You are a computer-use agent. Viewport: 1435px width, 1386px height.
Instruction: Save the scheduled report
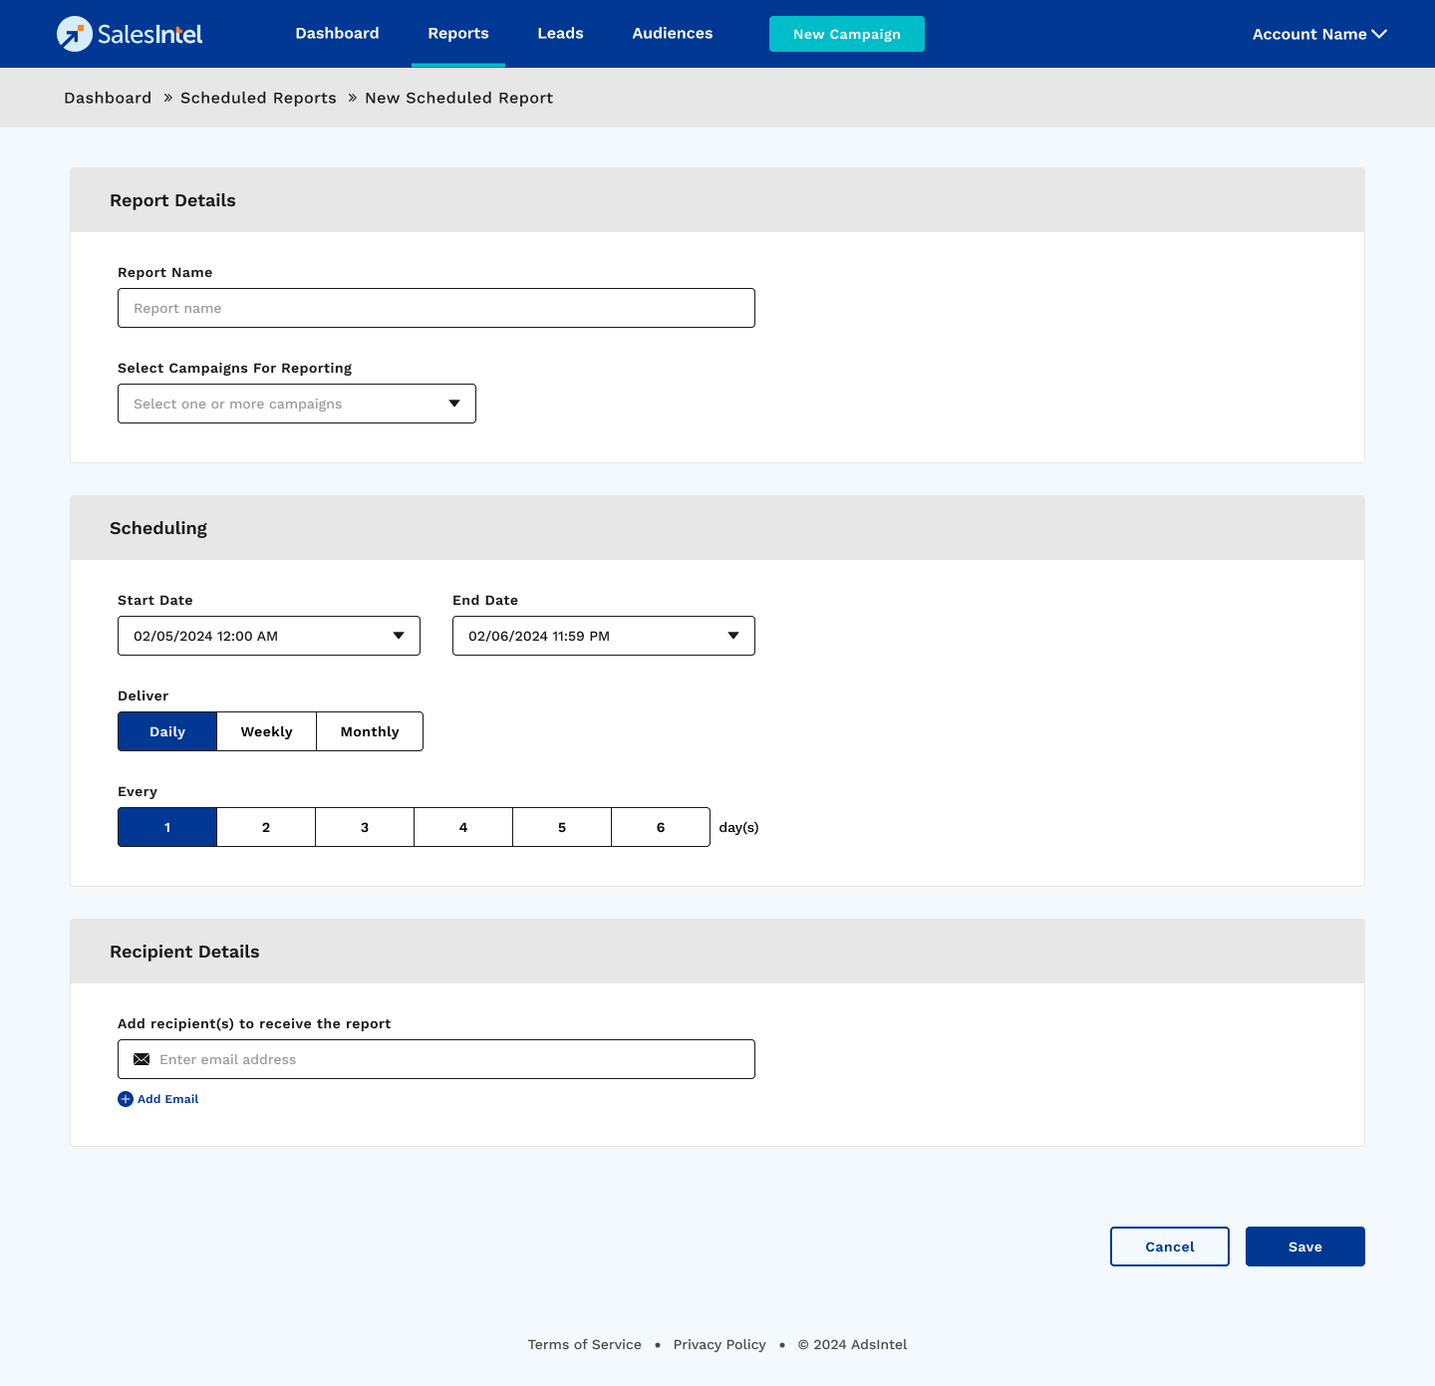coord(1304,1247)
